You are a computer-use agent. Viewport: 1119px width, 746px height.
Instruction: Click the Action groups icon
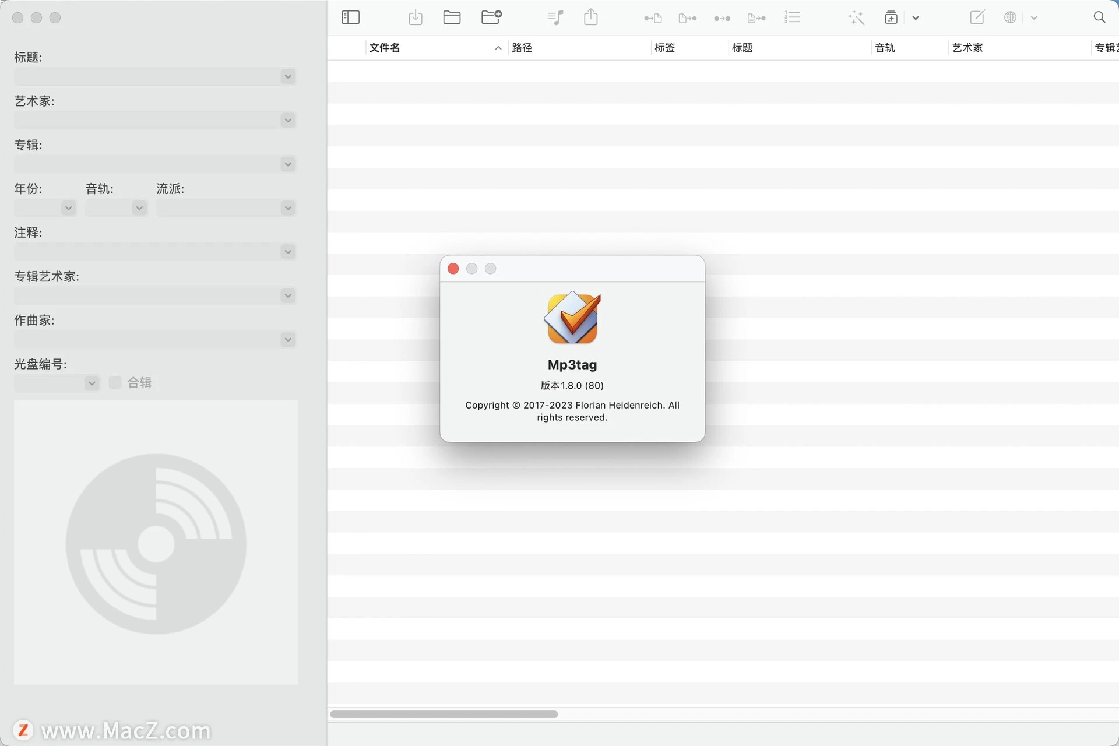891,17
